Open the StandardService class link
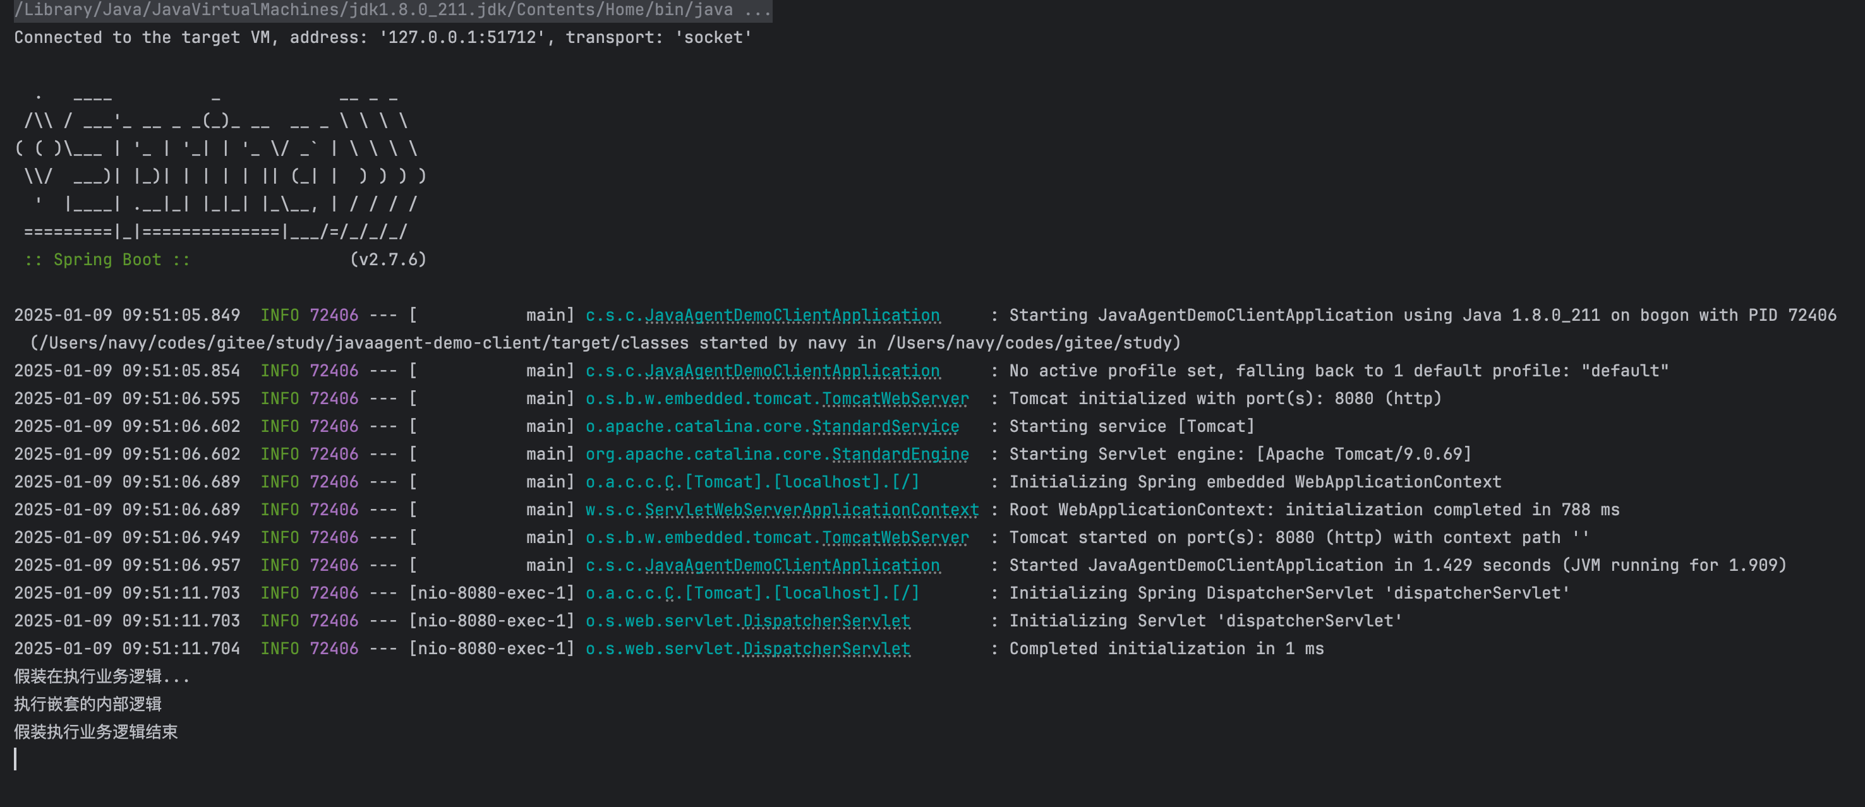This screenshot has height=807, width=1865. pos(886,427)
